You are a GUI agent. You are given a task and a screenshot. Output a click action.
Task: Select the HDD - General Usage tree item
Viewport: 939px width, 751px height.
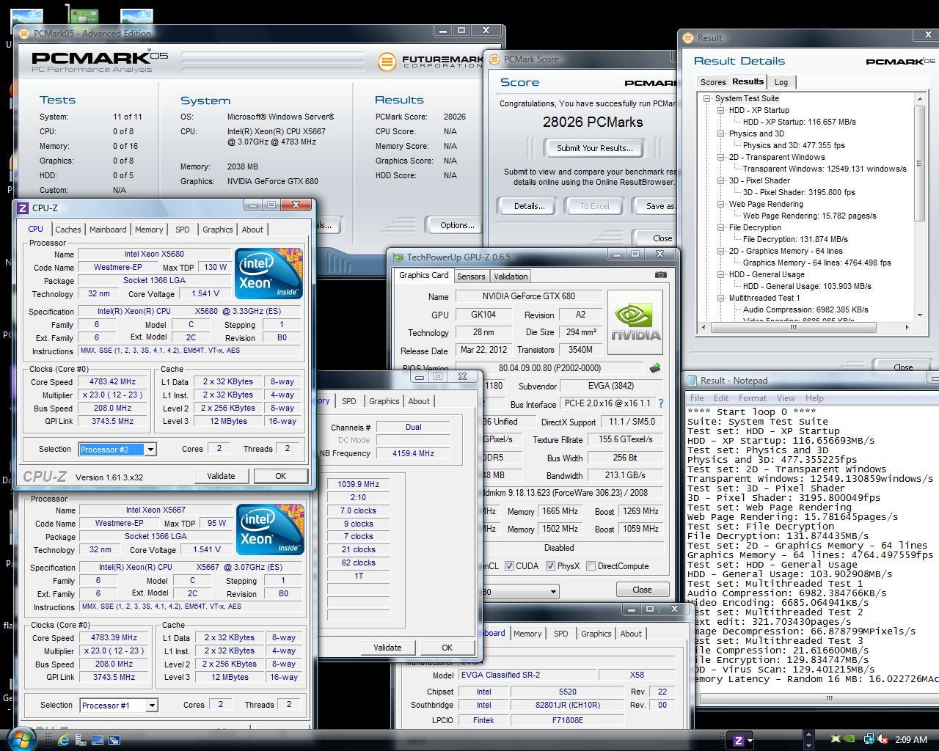767,274
